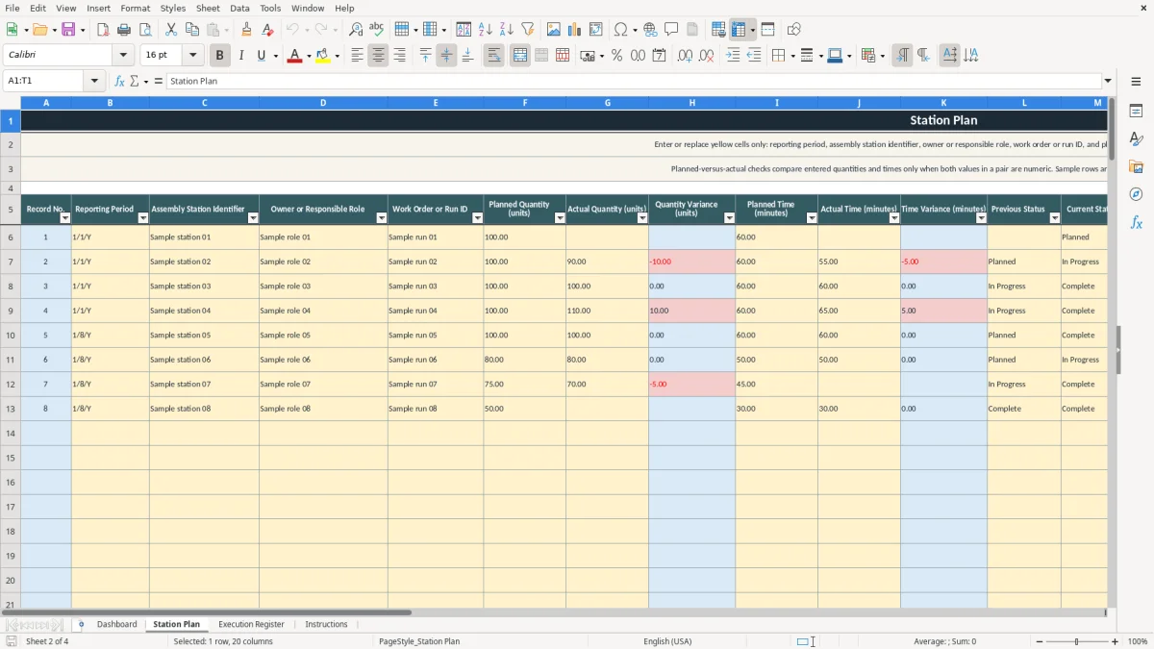The height and width of the screenshot is (649, 1154).
Task: Apply the red font color swatch
Action: (294, 56)
